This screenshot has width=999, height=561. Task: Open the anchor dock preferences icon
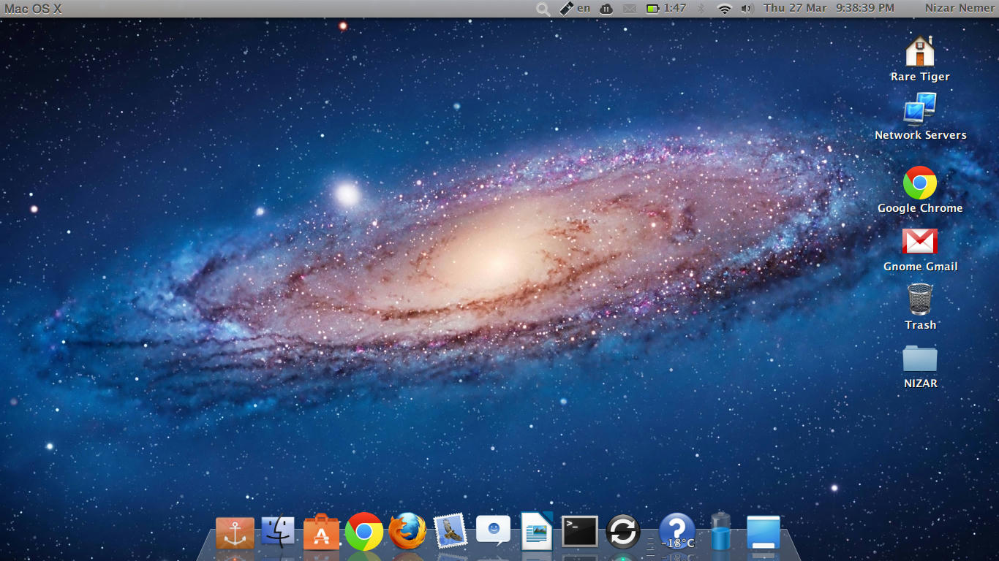[x=235, y=533]
